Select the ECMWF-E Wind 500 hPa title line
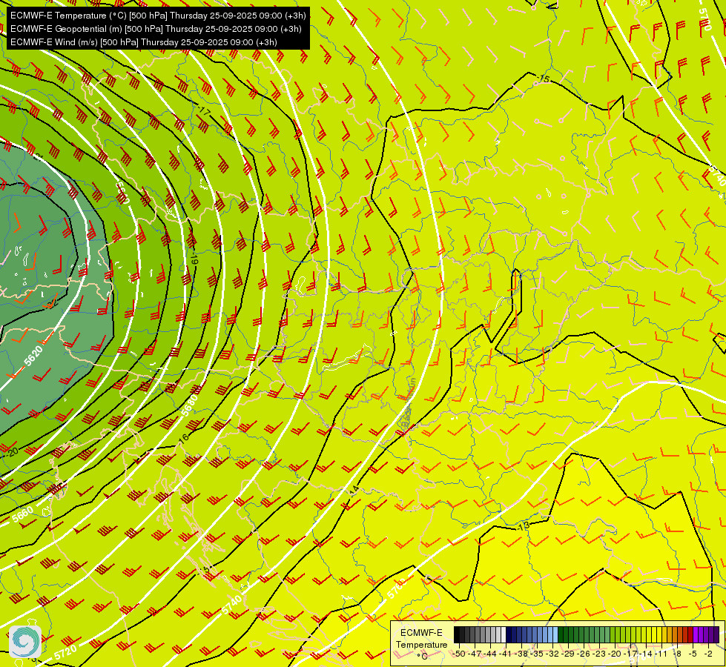 click(x=144, y=42)
